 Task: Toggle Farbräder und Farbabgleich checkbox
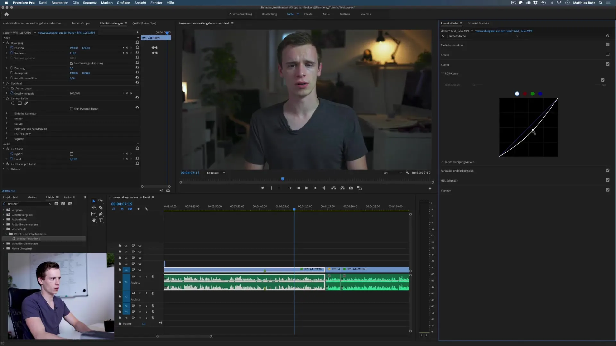[x=607, y=170]
